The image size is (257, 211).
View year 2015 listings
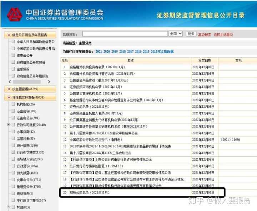click(x=146, y=51)
